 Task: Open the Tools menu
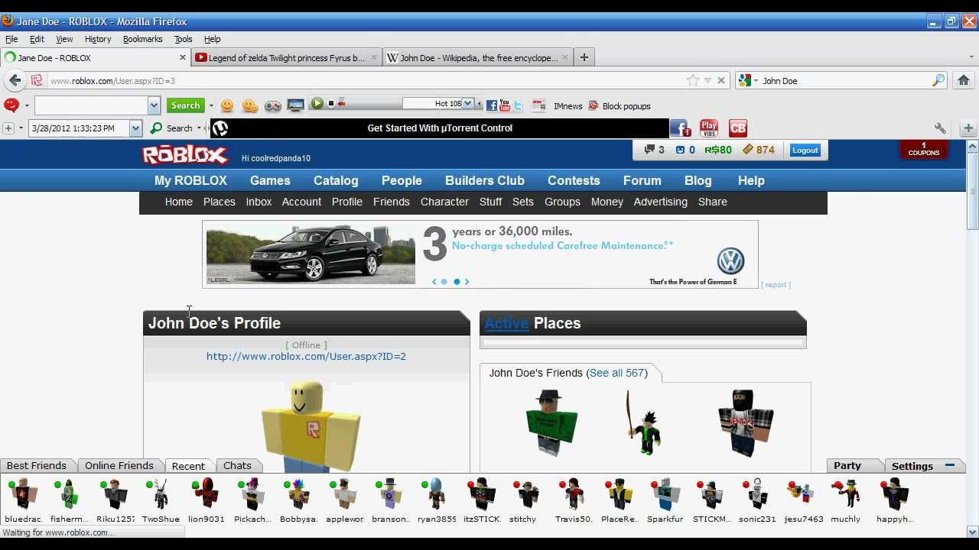point(183,39)
